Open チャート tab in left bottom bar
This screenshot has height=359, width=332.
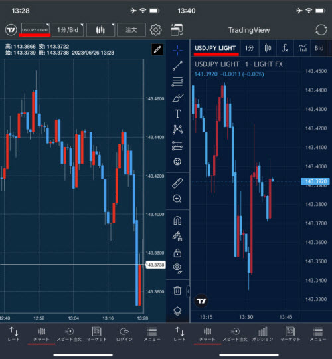coord(41,334)
